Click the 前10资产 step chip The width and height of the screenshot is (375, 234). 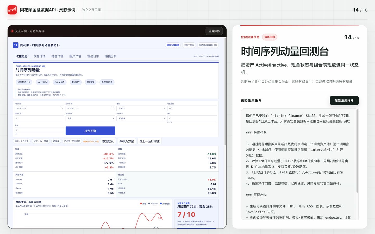click(x=76, y=82)
